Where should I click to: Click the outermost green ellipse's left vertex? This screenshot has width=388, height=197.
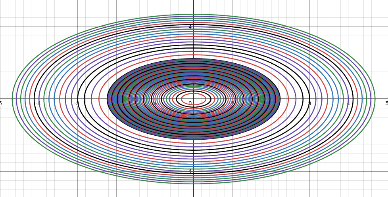click(12, 99)
